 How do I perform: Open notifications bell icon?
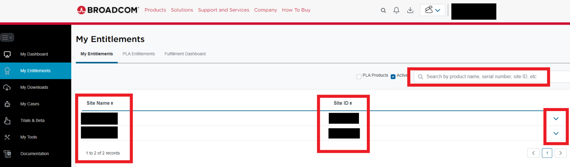pos(397,10)
